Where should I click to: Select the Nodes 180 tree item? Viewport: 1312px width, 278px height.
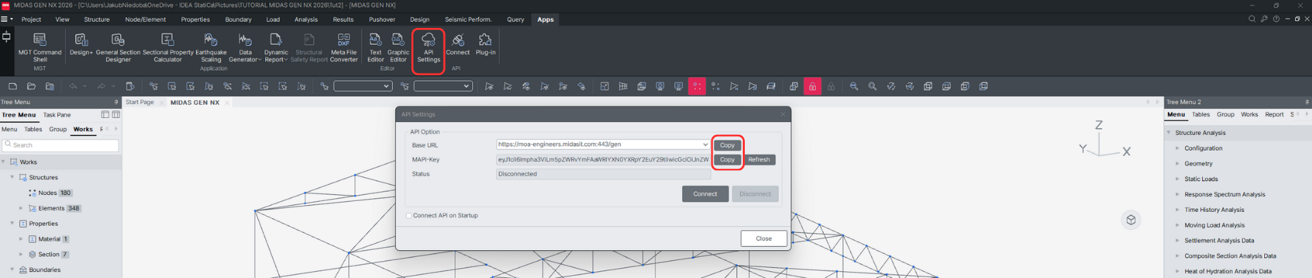51,193
